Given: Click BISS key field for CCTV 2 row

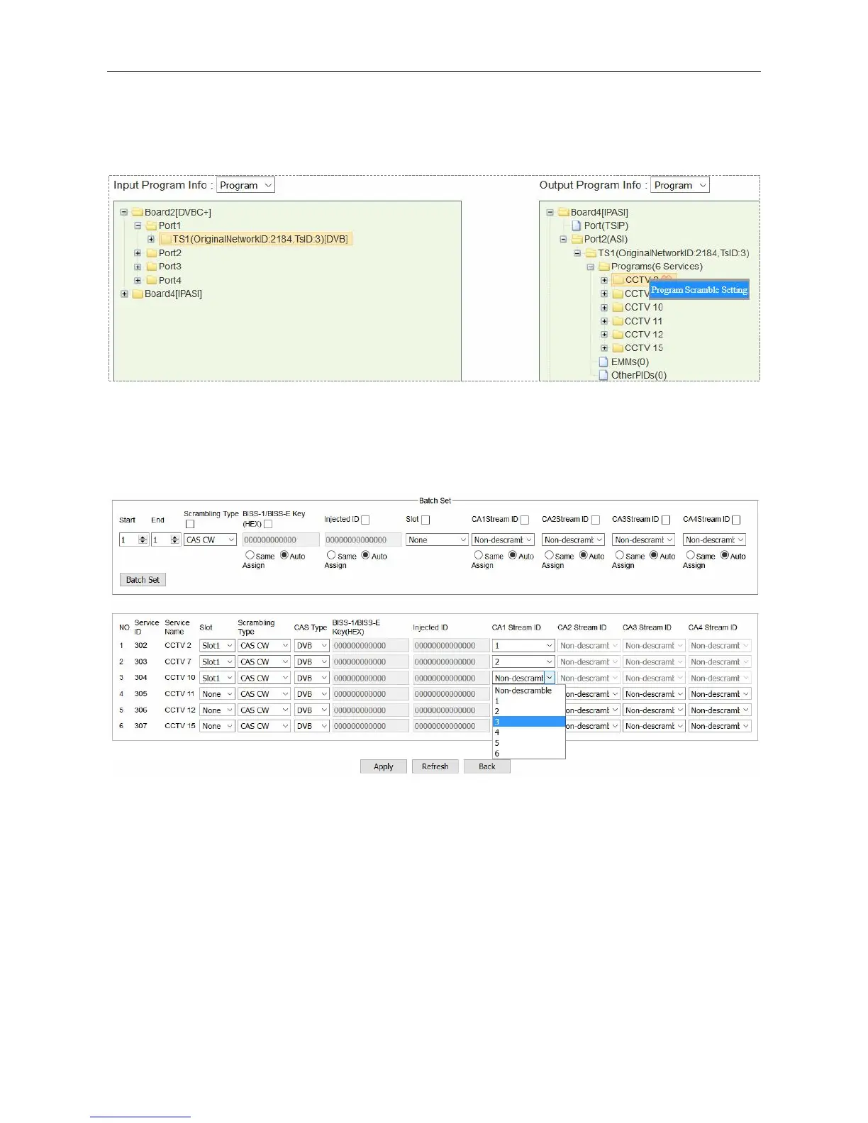Looking at the screenshot, I should (371, 646).
